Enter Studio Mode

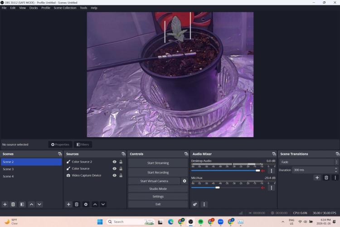tap(158, 188)
